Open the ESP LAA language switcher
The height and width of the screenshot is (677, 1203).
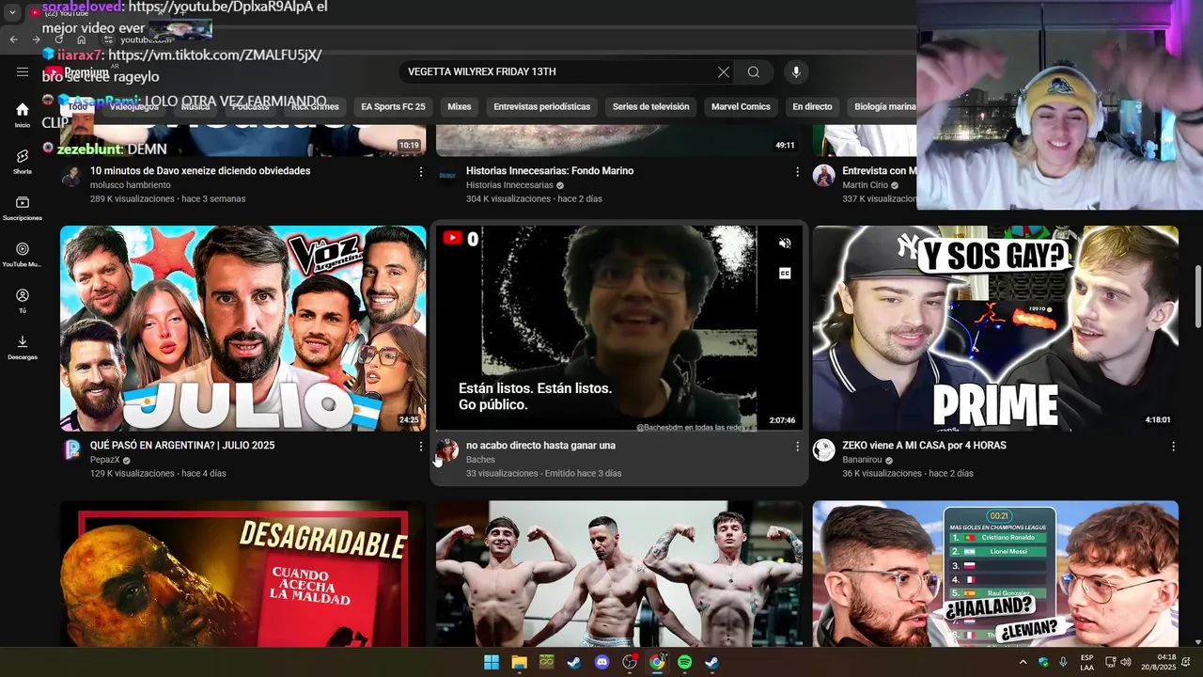pos(1086,662)
